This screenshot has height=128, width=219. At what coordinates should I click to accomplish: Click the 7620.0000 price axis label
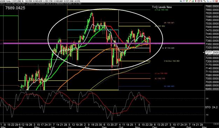point(212,13)
